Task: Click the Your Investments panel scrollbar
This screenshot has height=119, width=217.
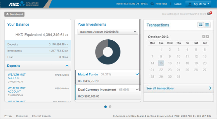Action: [x=140, y=55]
